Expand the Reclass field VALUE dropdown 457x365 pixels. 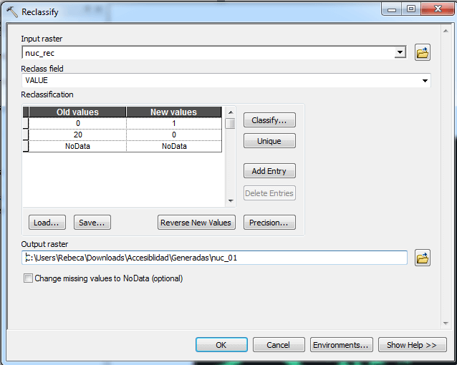(x=425, y=81)
